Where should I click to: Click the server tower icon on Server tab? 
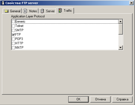42,11
